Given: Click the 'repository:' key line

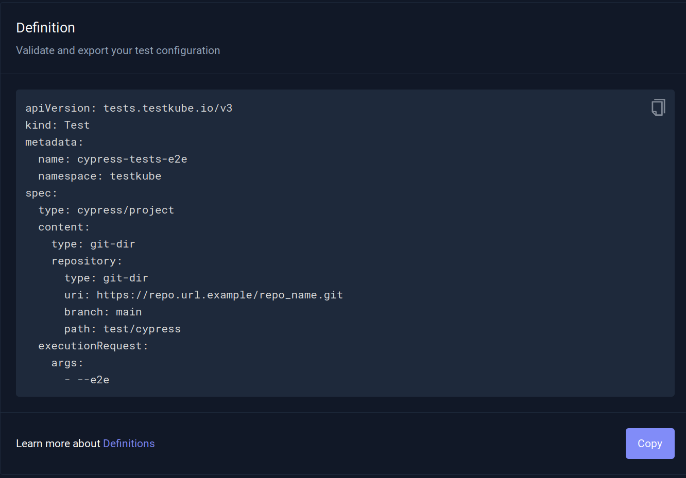Looking at the screenshot, I should point(87,261).
